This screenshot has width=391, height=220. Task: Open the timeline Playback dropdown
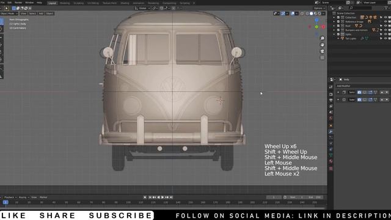tap(10, 197)
